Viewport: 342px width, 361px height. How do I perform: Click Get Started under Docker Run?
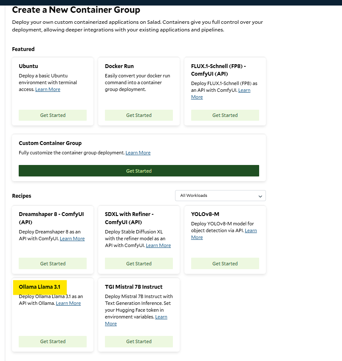pos(138,115)
